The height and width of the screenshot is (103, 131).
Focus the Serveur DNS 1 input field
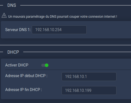(x=59, y=30)
